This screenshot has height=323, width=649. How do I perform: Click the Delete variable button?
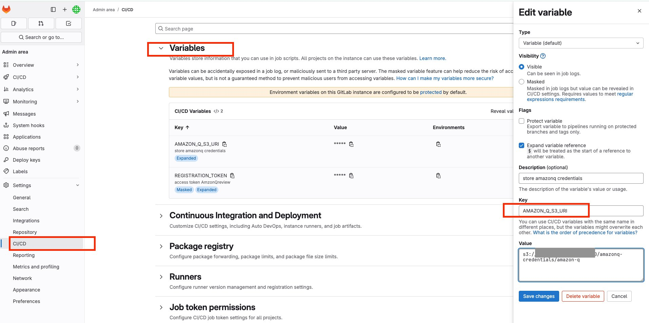(583, 296)
